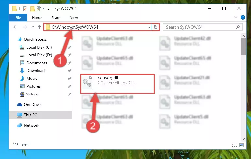The width and height of the screenshot is (251, 159).
Task: Click the folder icon in the address bar
Action: click(48, 27)
